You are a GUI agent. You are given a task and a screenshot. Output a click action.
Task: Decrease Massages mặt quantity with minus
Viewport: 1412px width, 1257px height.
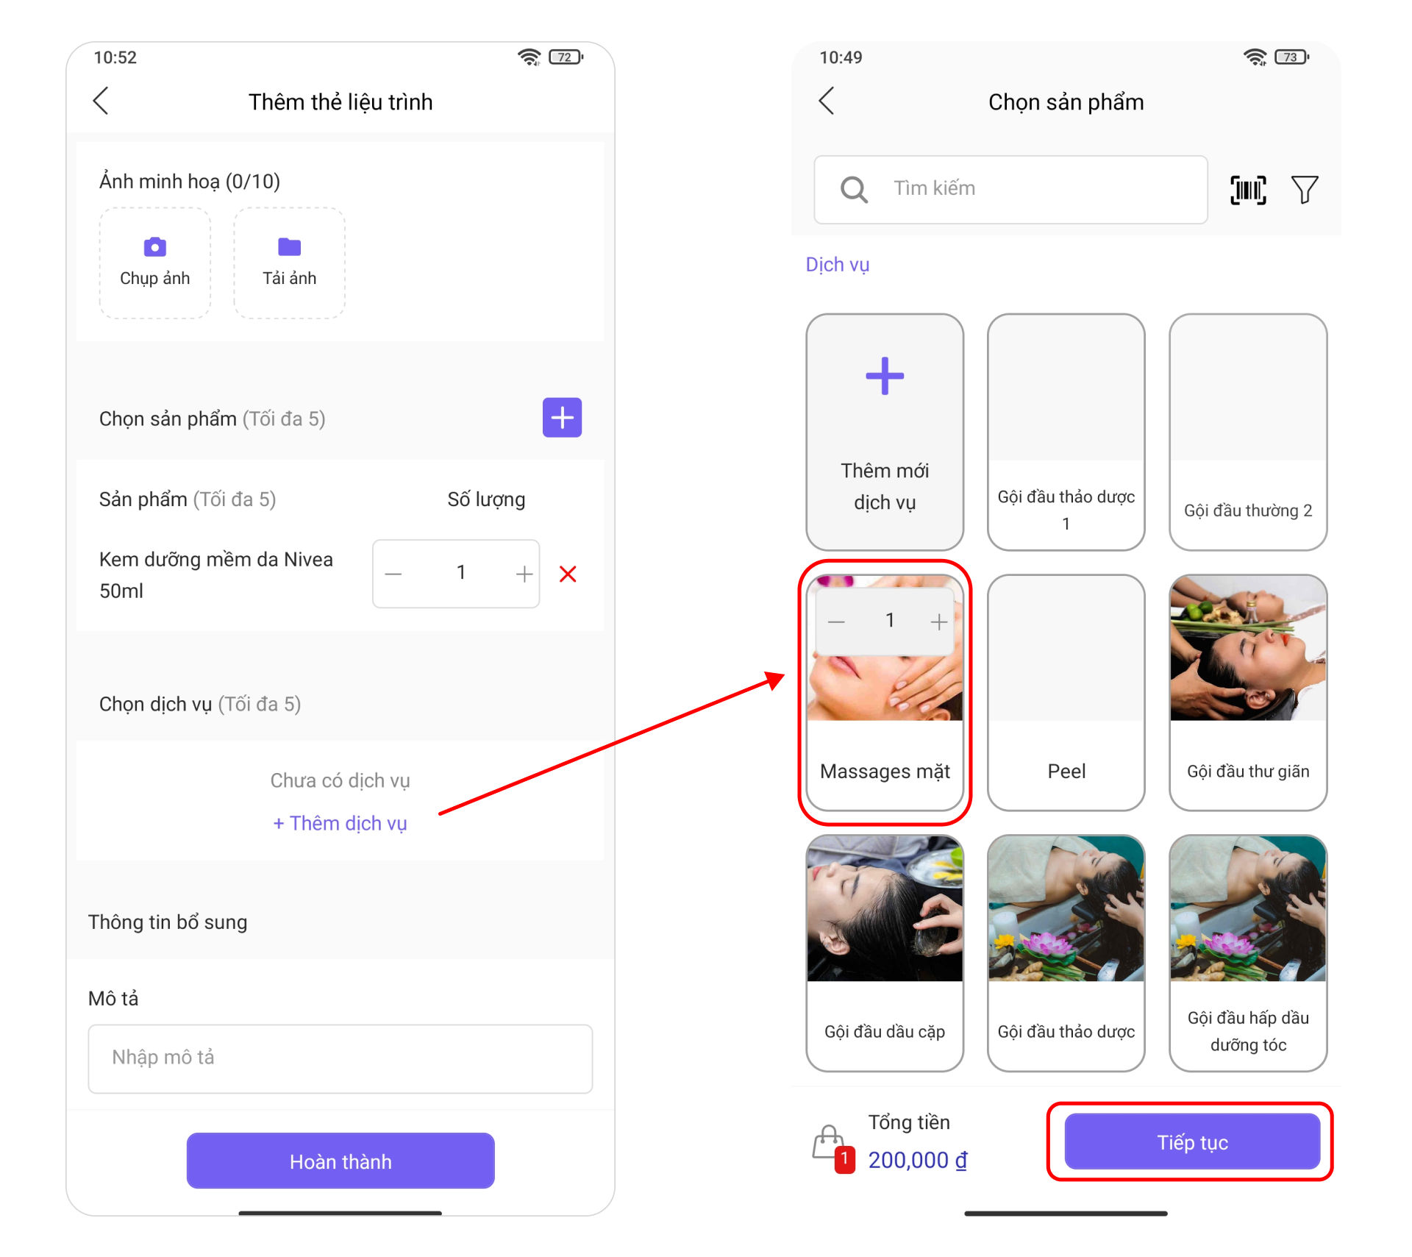tap(836, 622)
